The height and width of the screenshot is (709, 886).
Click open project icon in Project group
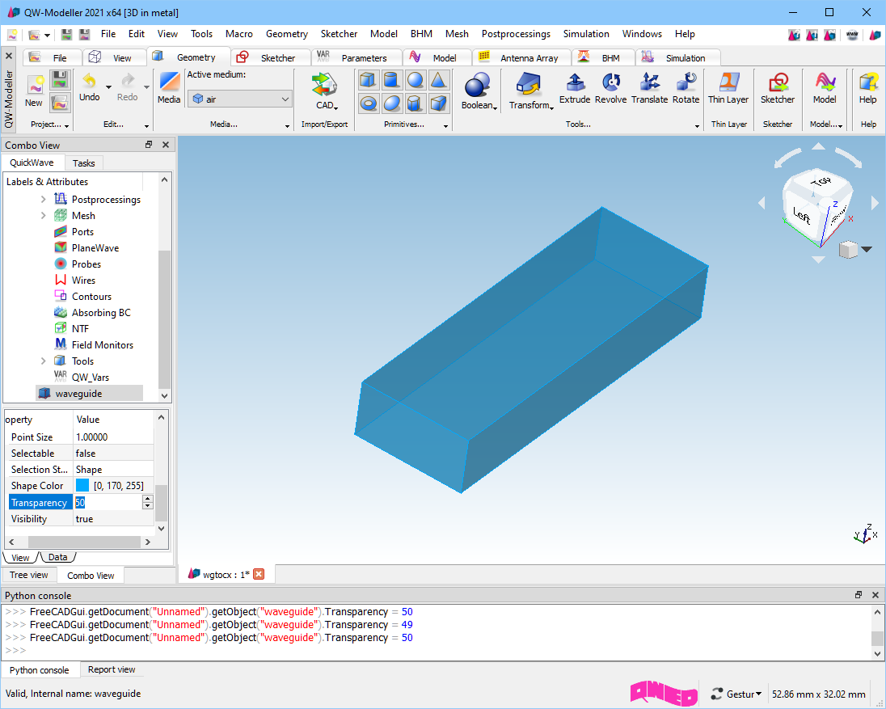pos(60,103)
